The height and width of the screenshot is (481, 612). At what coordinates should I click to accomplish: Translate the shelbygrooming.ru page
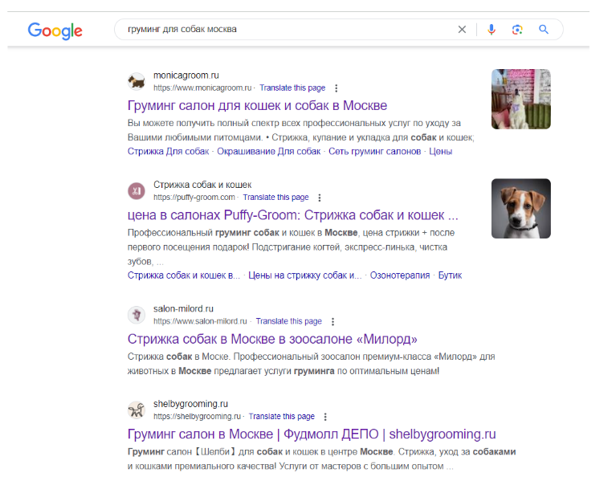[x=281, y=416]
